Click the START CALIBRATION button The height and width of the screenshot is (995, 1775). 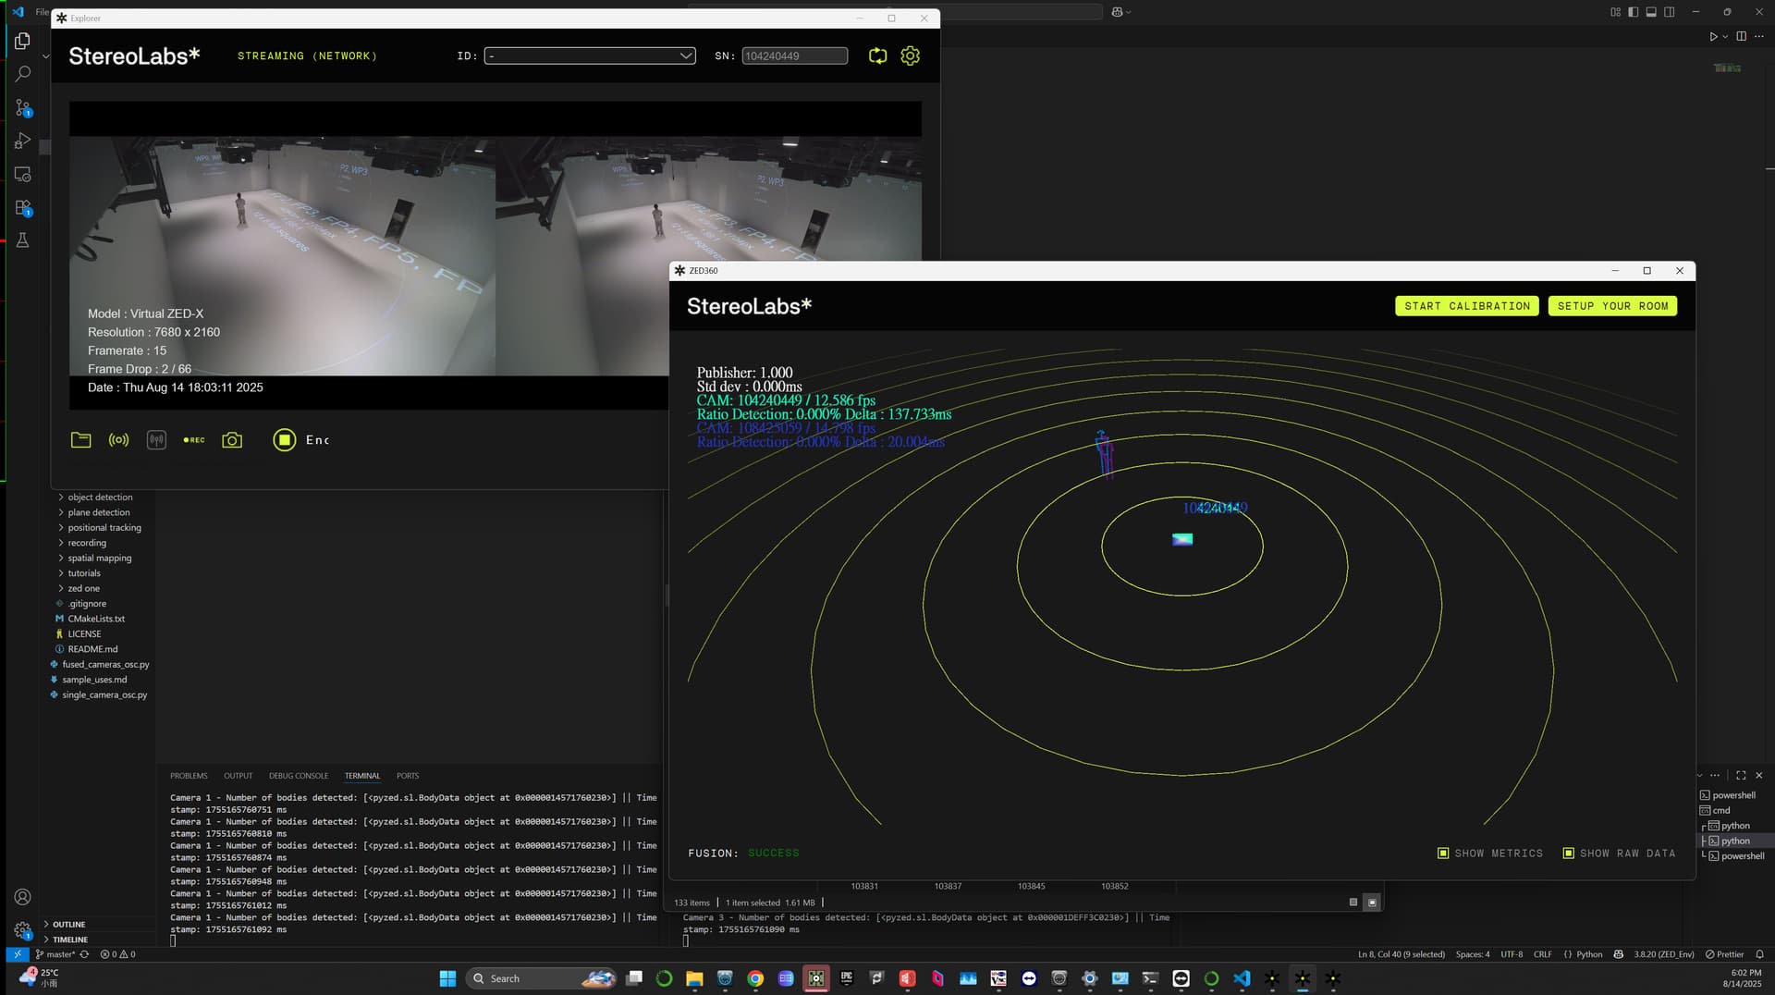[1466, 306]
